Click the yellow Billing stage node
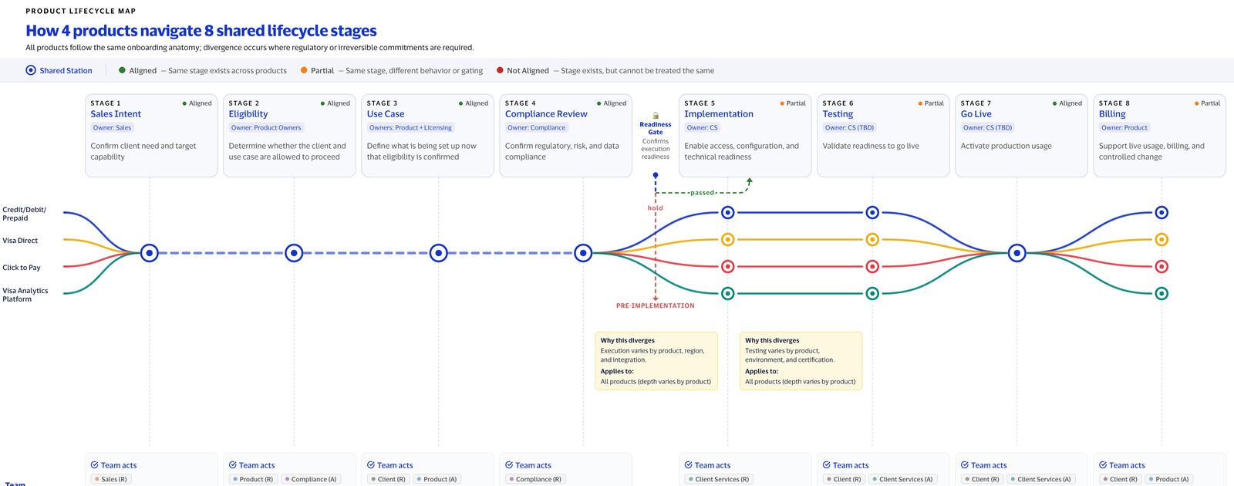 (1162, 239)
